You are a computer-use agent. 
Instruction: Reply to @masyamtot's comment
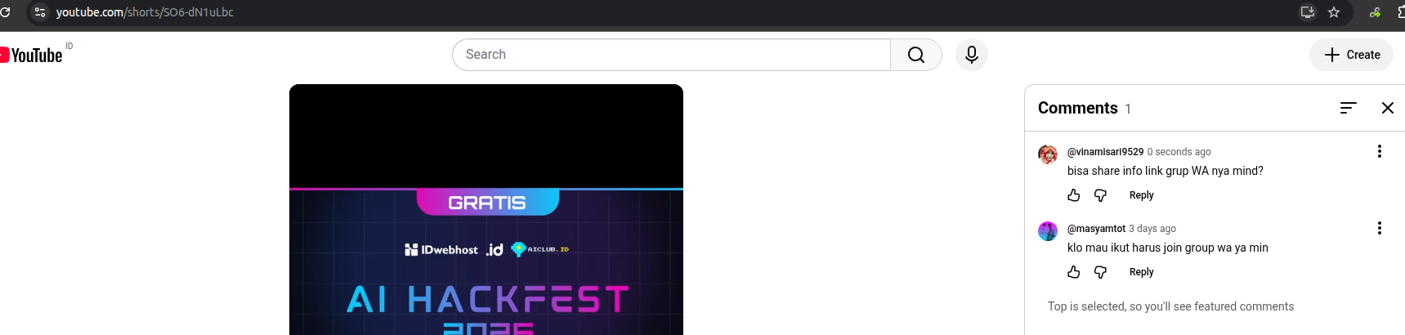pyautogui.click(x=1142, y=272)
